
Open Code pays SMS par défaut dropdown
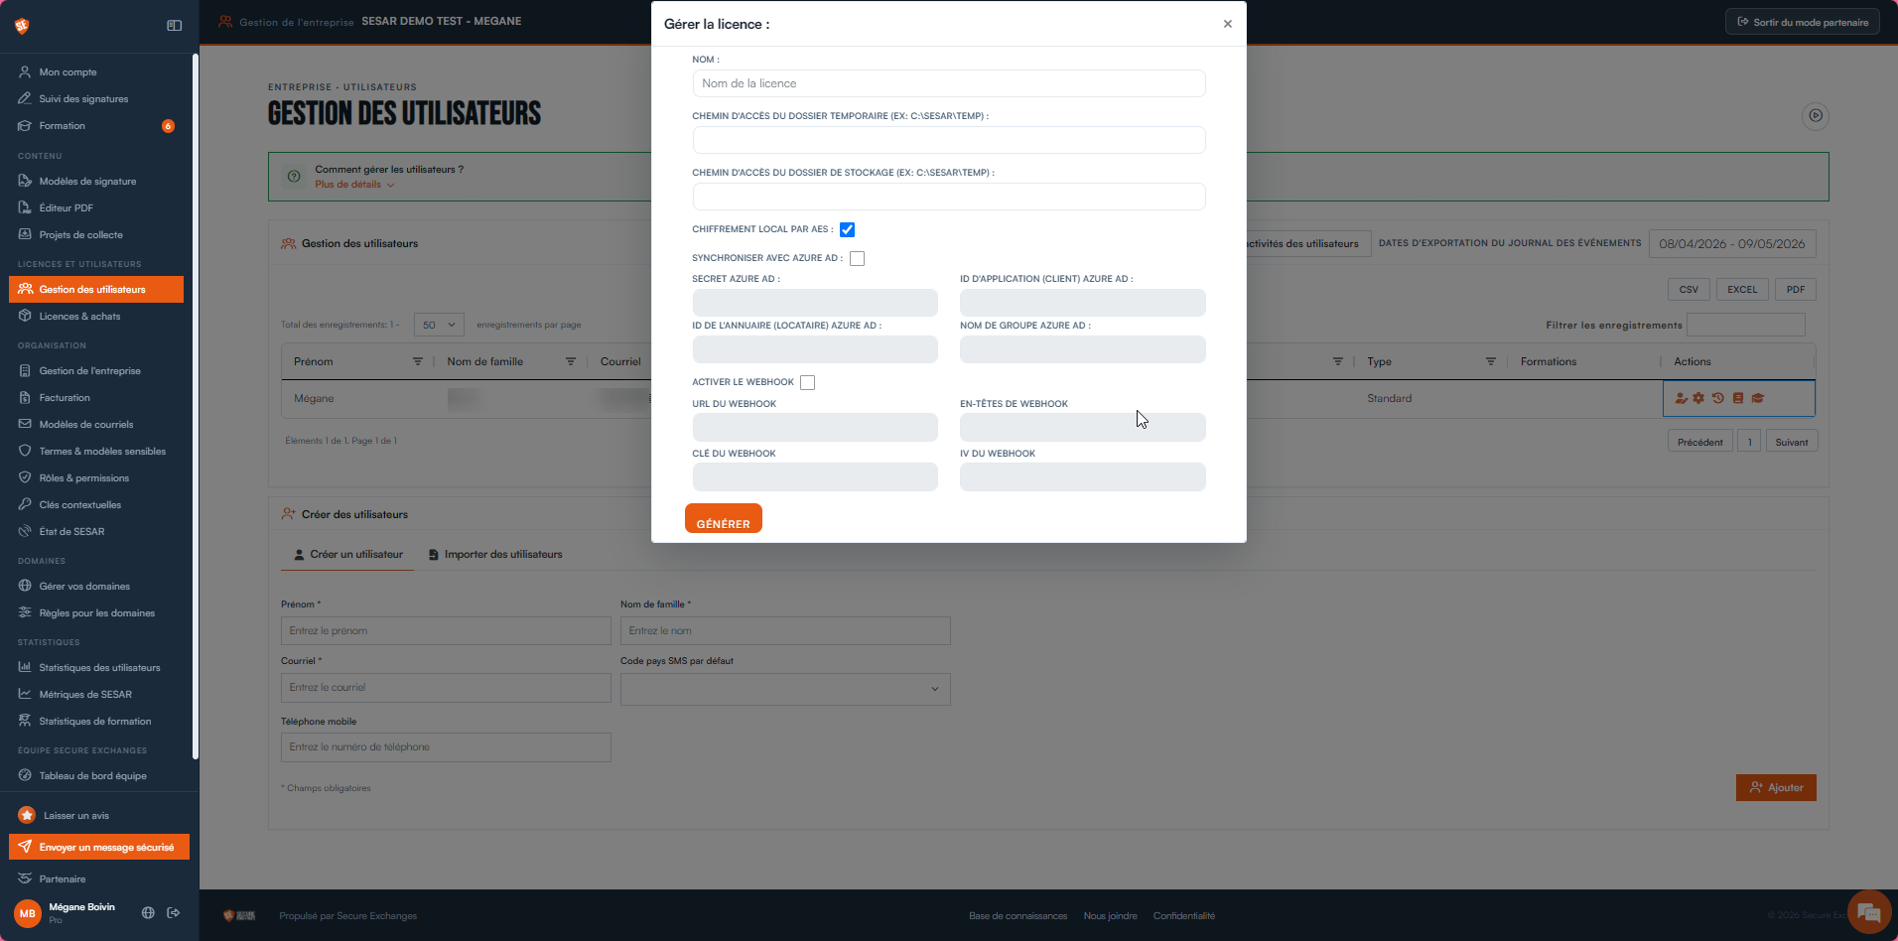(x=785, y=689)
